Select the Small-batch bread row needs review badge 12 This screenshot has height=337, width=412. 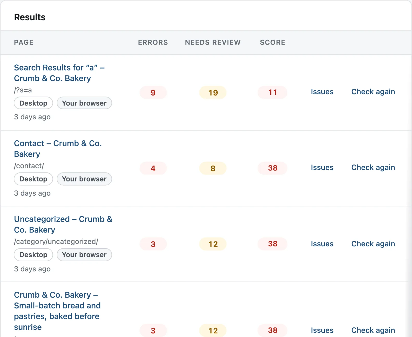tap(213, 330)
